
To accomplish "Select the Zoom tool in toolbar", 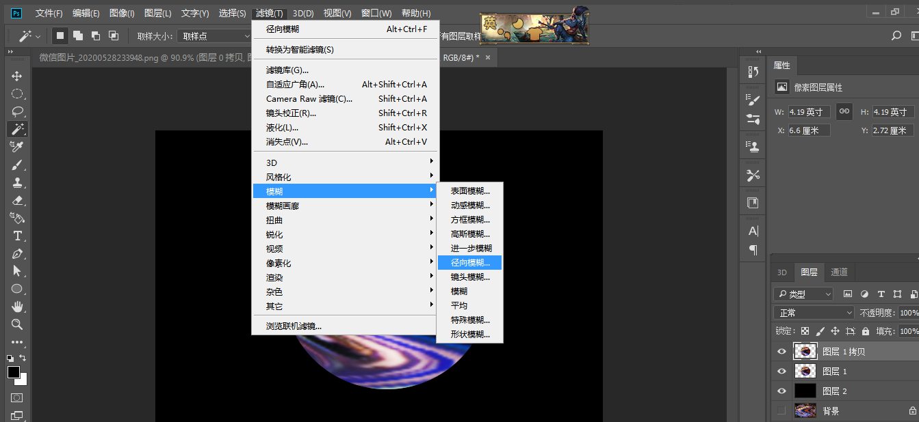I will pyautogui.click(x=17, y=324).
